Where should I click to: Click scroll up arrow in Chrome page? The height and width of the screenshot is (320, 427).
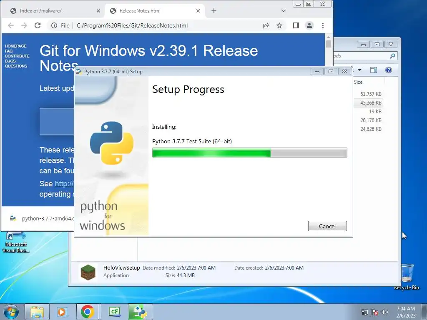pyautogui.click(x=329, y=37)
